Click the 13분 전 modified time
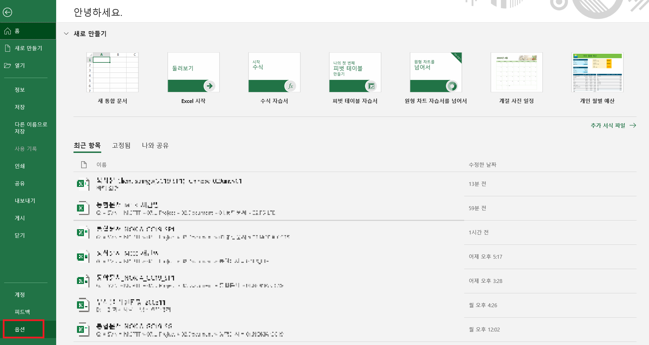The image size is (649, 345). click(477, 184)
